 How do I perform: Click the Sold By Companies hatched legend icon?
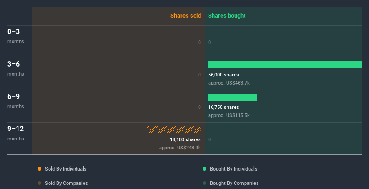click(40, 183)
